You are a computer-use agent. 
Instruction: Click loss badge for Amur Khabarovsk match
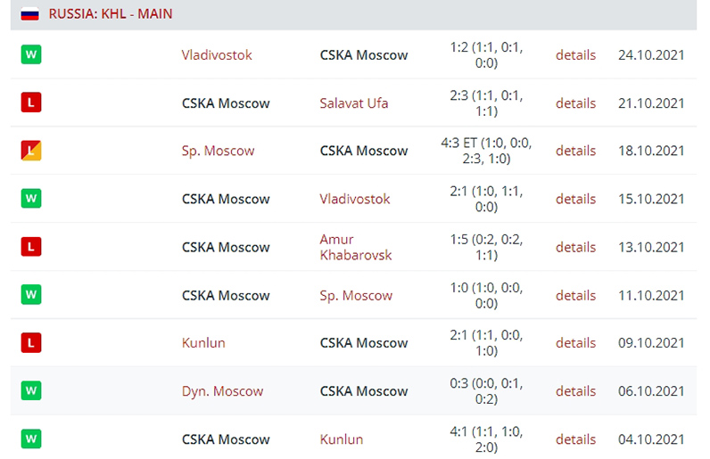[x=31, y=247]
